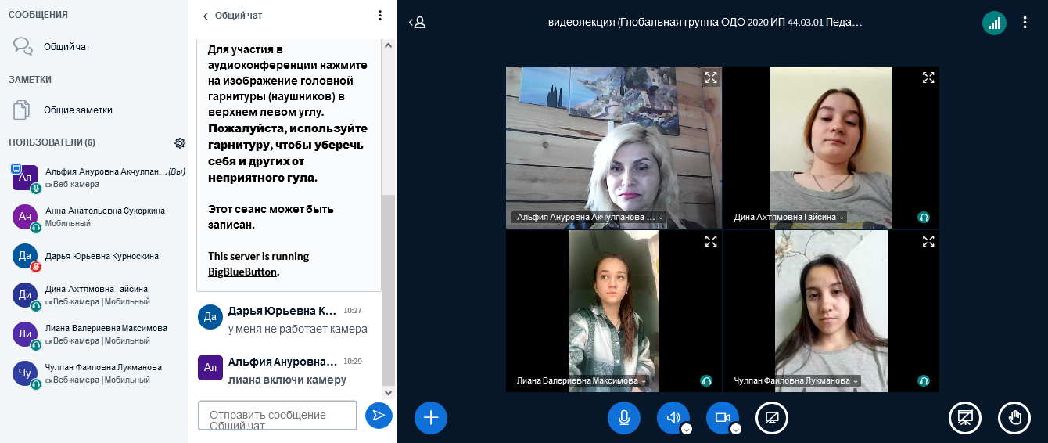The height and width of the screenshot is (443, 1048).
Task: Open Общие заметки shared notes
Action: point(77,110)
